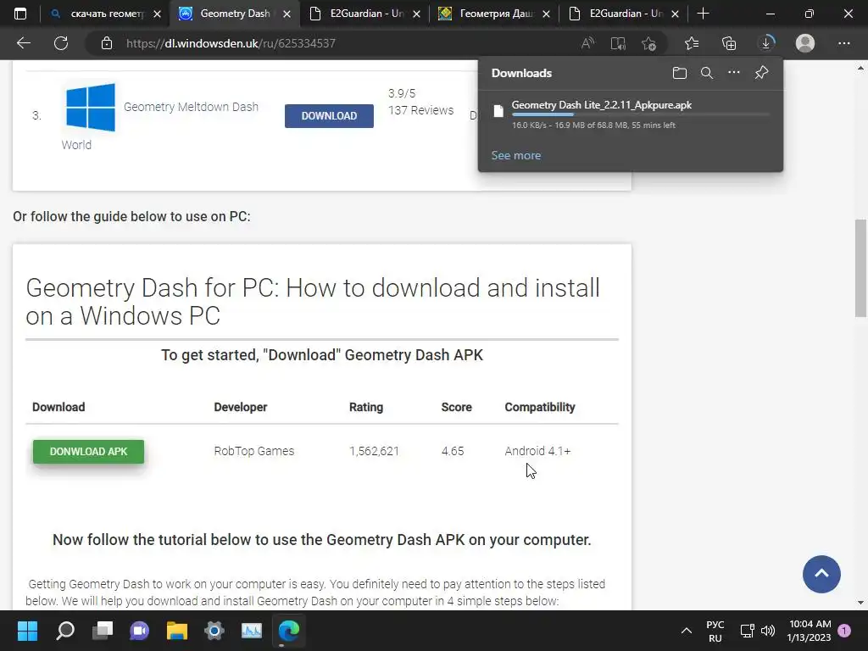Reload the page with the refresh icon

61,43
